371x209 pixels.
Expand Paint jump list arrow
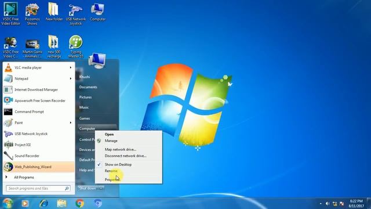(71, 122)
